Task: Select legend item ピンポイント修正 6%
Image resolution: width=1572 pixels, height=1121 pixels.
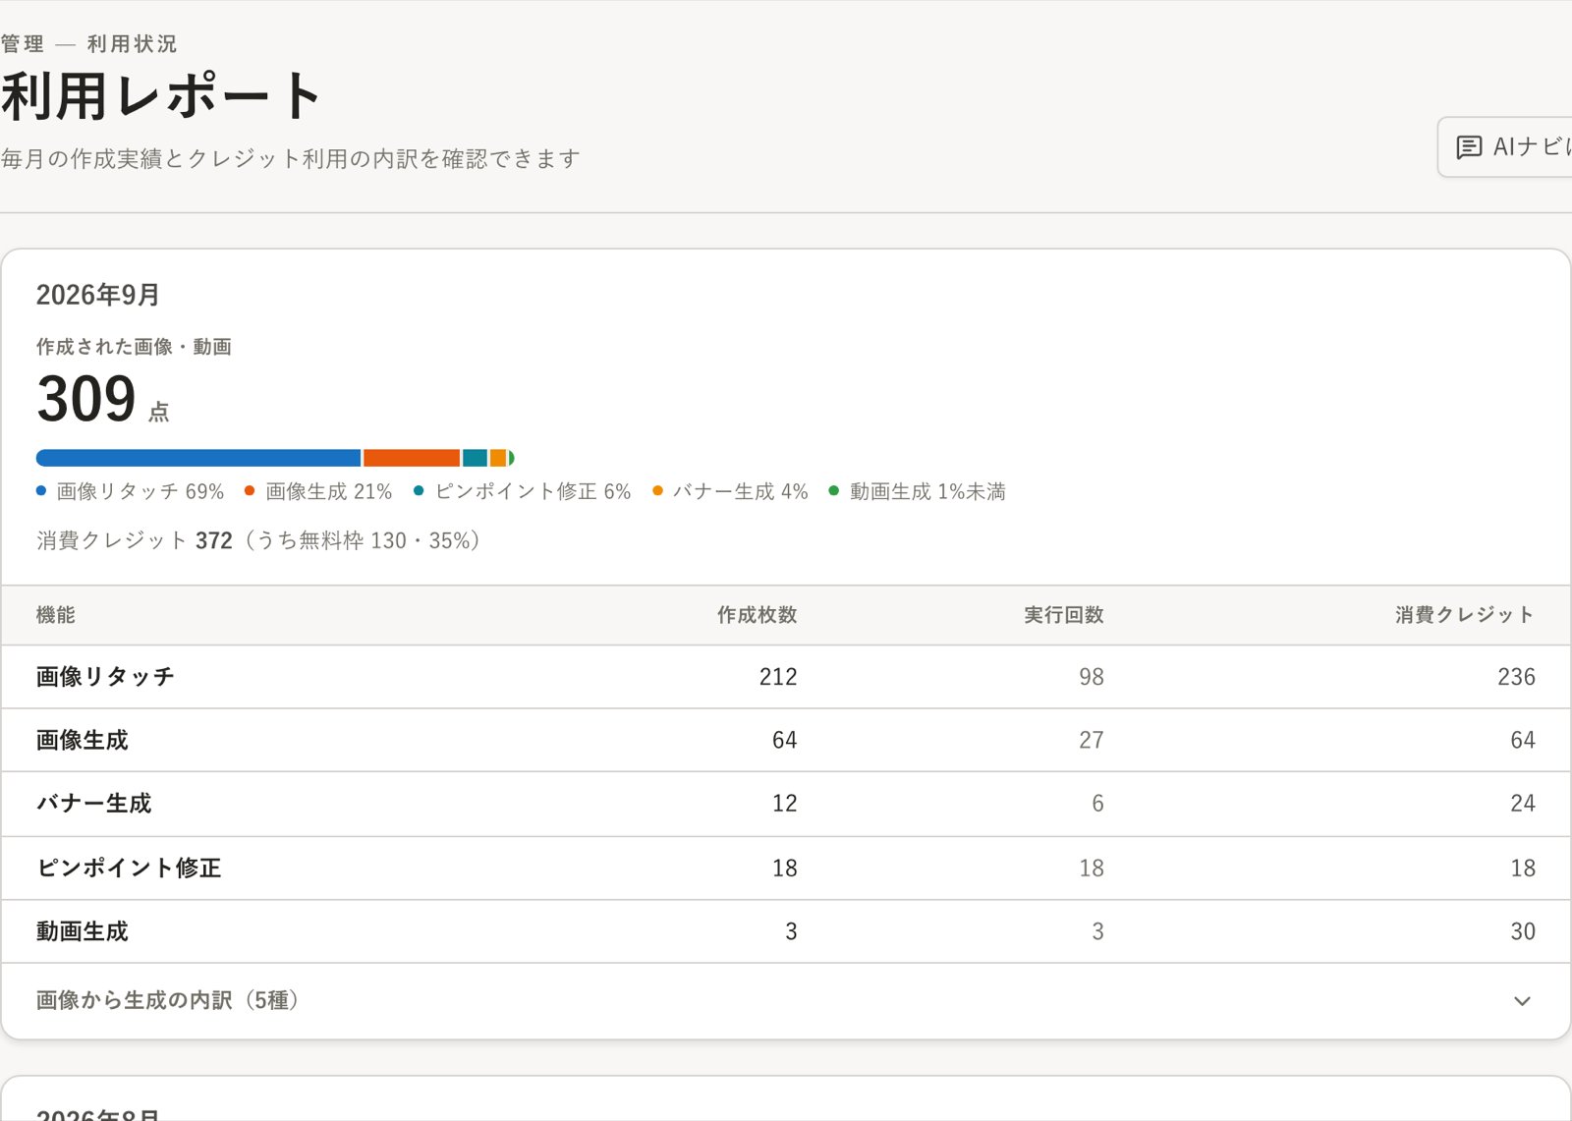Action: tap(522, 491)
